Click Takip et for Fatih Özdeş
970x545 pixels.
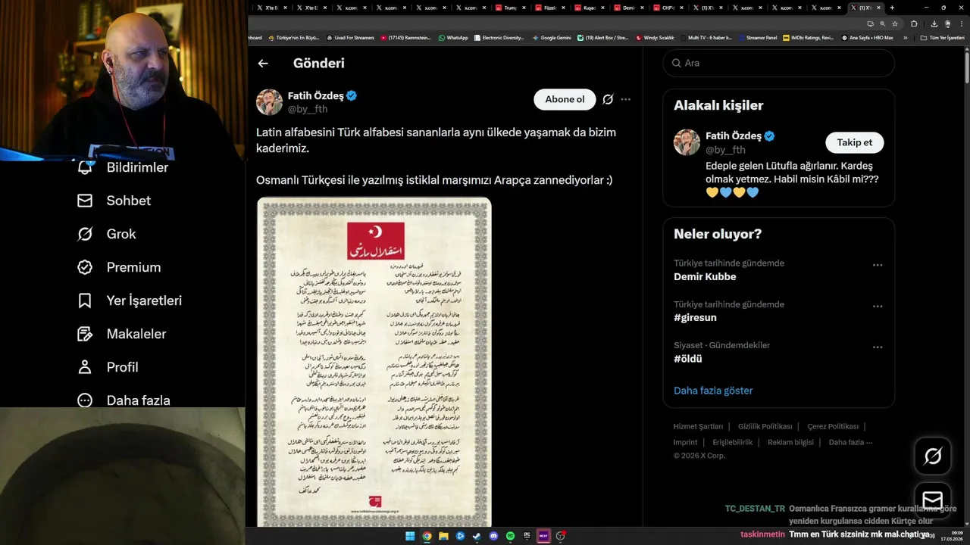854,142
